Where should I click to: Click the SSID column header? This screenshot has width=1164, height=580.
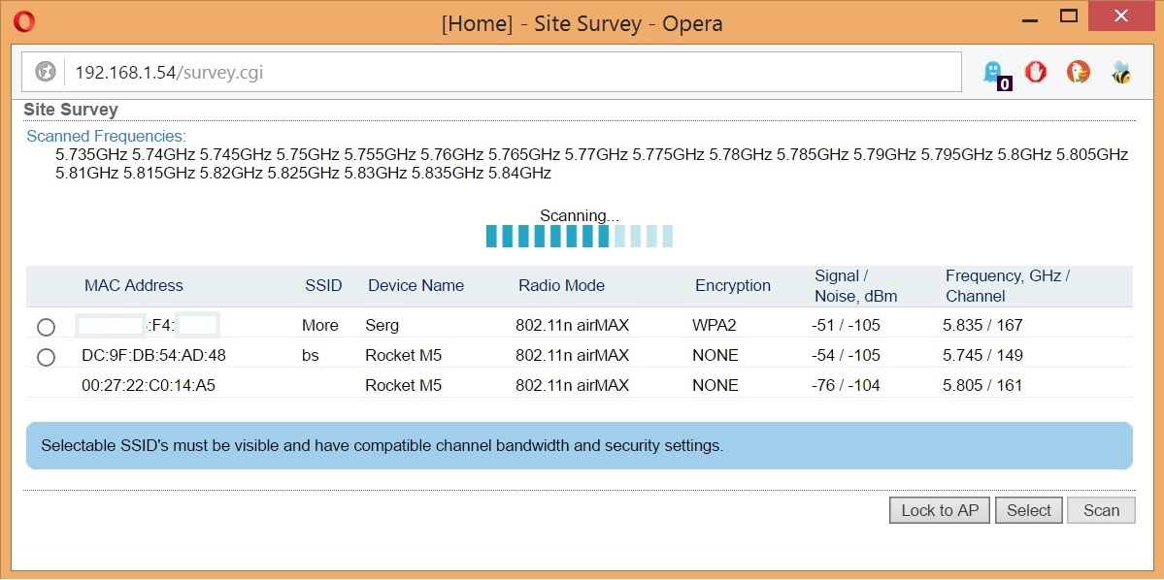[x=323, y=285]
